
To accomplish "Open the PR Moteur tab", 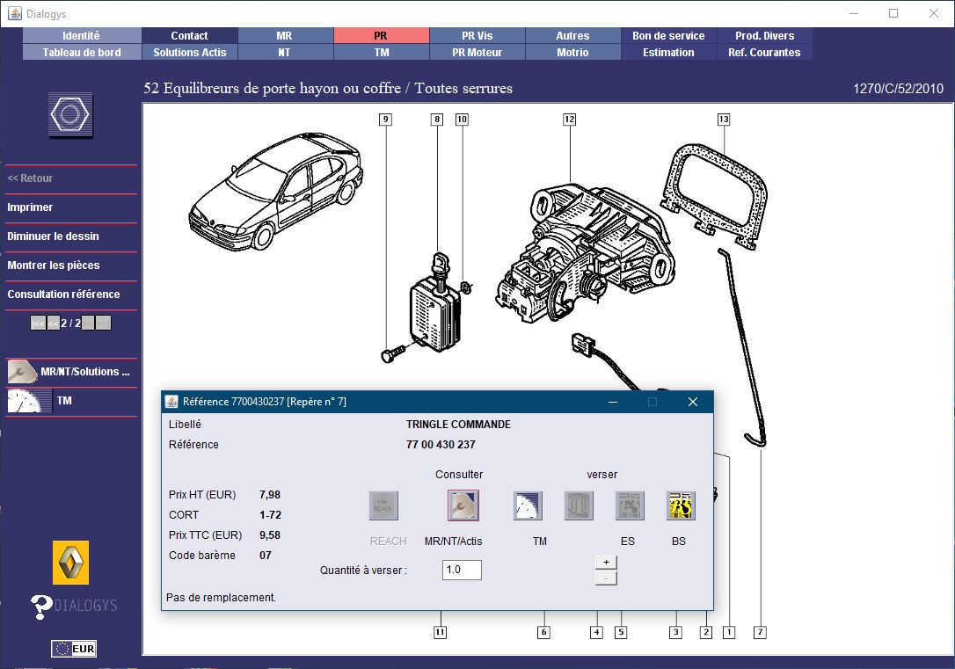I will click(x=477, y=53).
